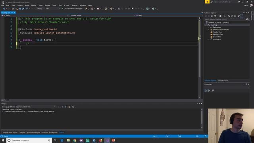Open the Error List tab
This screenshot has height=143, width=254.
(x=44, y=133)
